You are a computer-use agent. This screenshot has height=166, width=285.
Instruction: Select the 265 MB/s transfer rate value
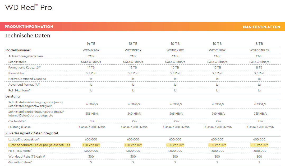tap(176, 114)
